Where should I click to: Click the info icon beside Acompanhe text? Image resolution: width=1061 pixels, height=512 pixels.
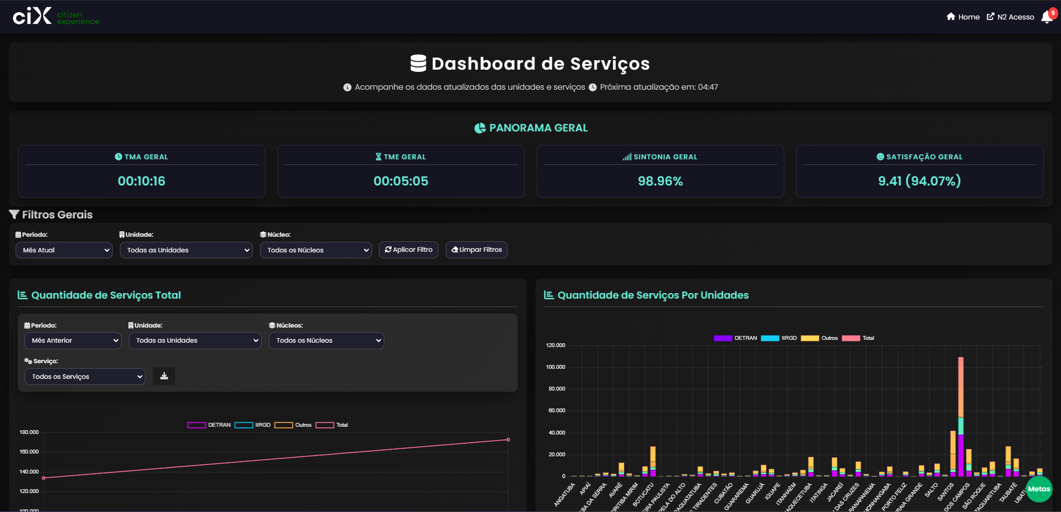[347, 87]
